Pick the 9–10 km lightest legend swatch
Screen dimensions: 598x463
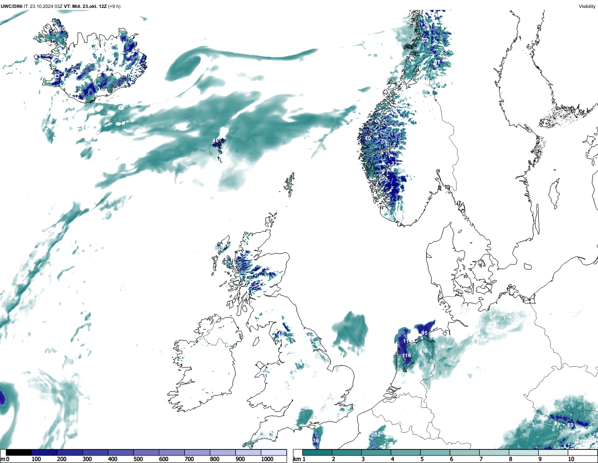coord(553,453)
